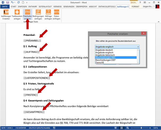The height and width of the screenshot is (130, 161).
Task: Open user account picture
Action: tap(157, 6)
